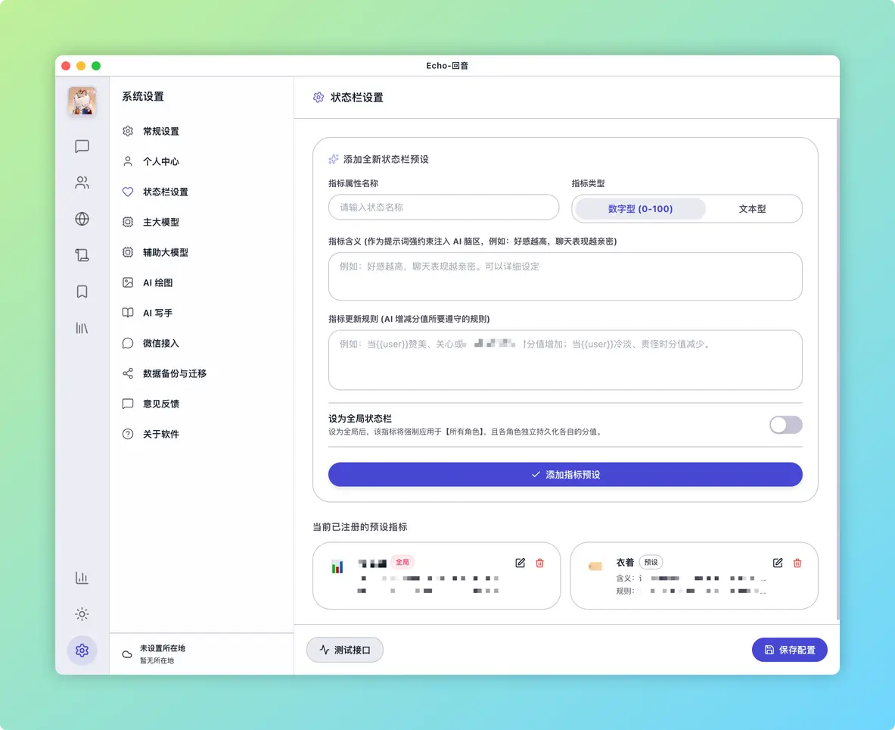Open the chat icon in left rail
Screen dimensions: 895x730
click(x=82, y=146)
